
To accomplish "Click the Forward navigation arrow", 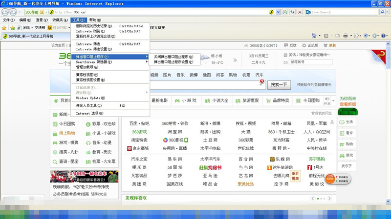I will [x=13, y=12].
